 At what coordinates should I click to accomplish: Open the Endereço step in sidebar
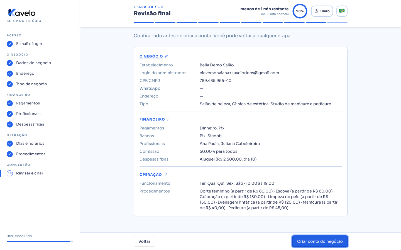25,74
